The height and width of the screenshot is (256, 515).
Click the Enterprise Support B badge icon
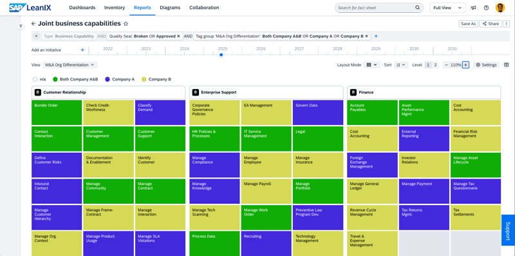point(196,92)
